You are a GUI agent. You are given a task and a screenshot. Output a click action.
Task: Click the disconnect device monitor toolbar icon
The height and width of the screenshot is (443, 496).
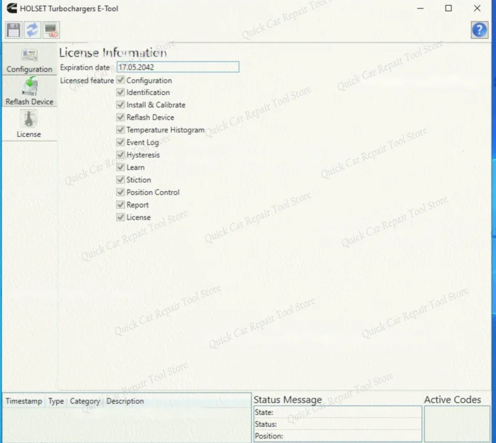coord(51,30)
